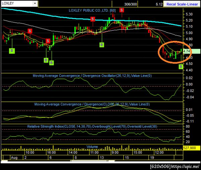
Task: Click the 16:00 time axis label
Action: (x=51, y=153)
